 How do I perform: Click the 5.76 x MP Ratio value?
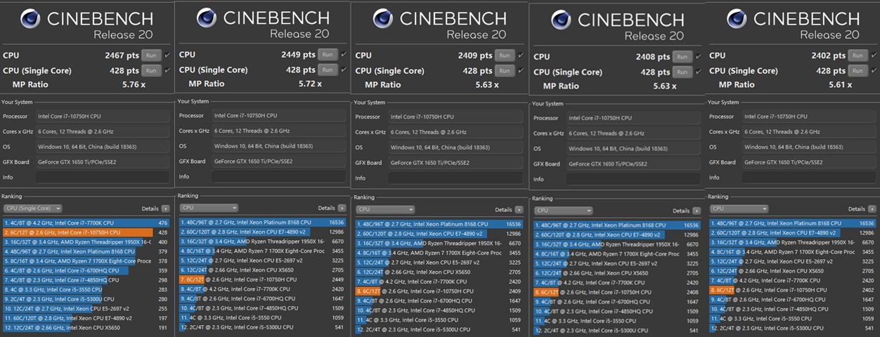133,85
